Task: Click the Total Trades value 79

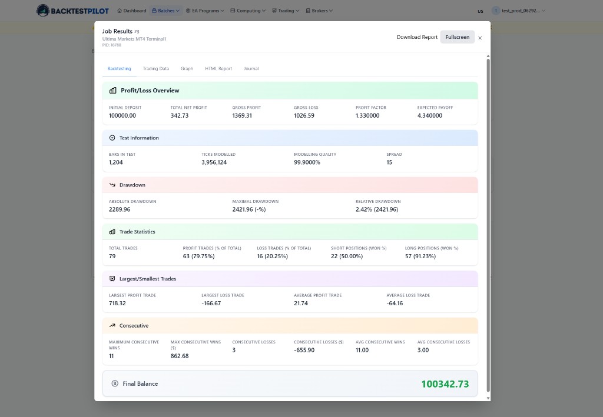Action: coord(112,256)
